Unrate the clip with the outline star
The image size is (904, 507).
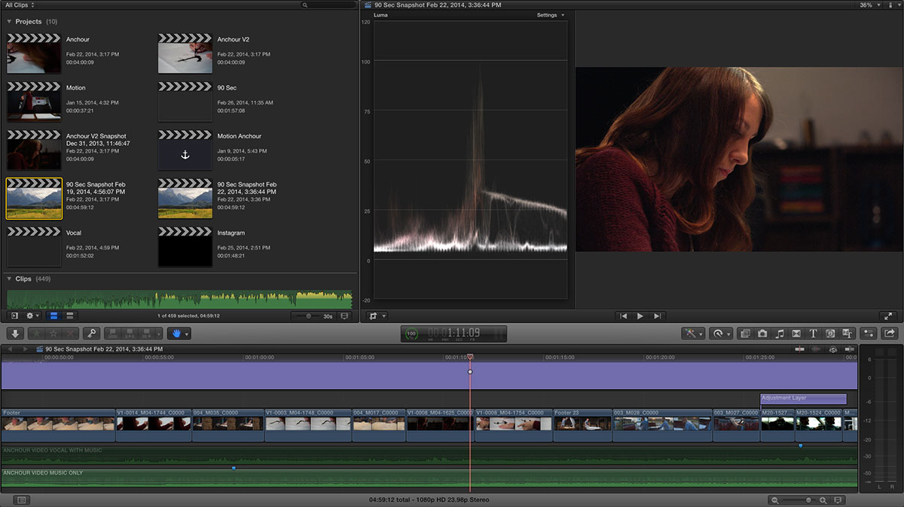point(53,333)
